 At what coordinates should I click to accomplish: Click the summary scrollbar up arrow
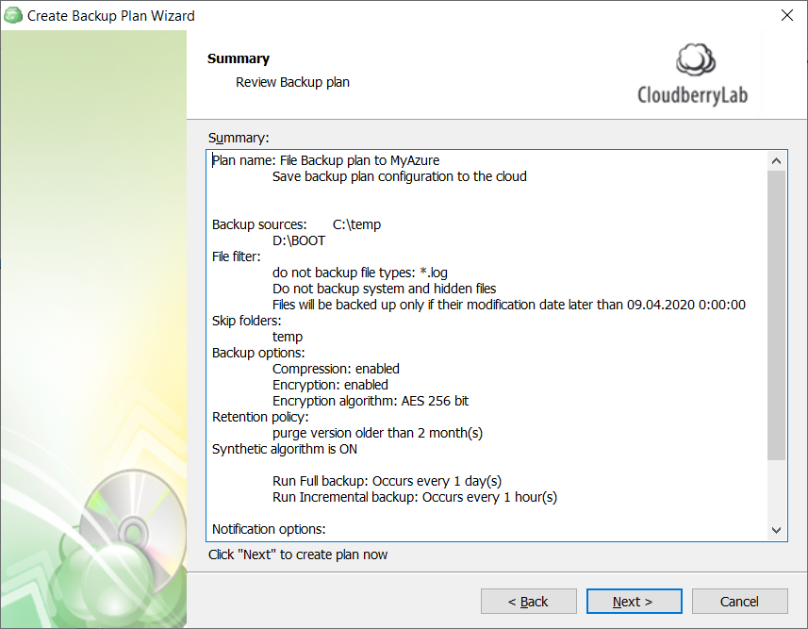tap(776, 161)
